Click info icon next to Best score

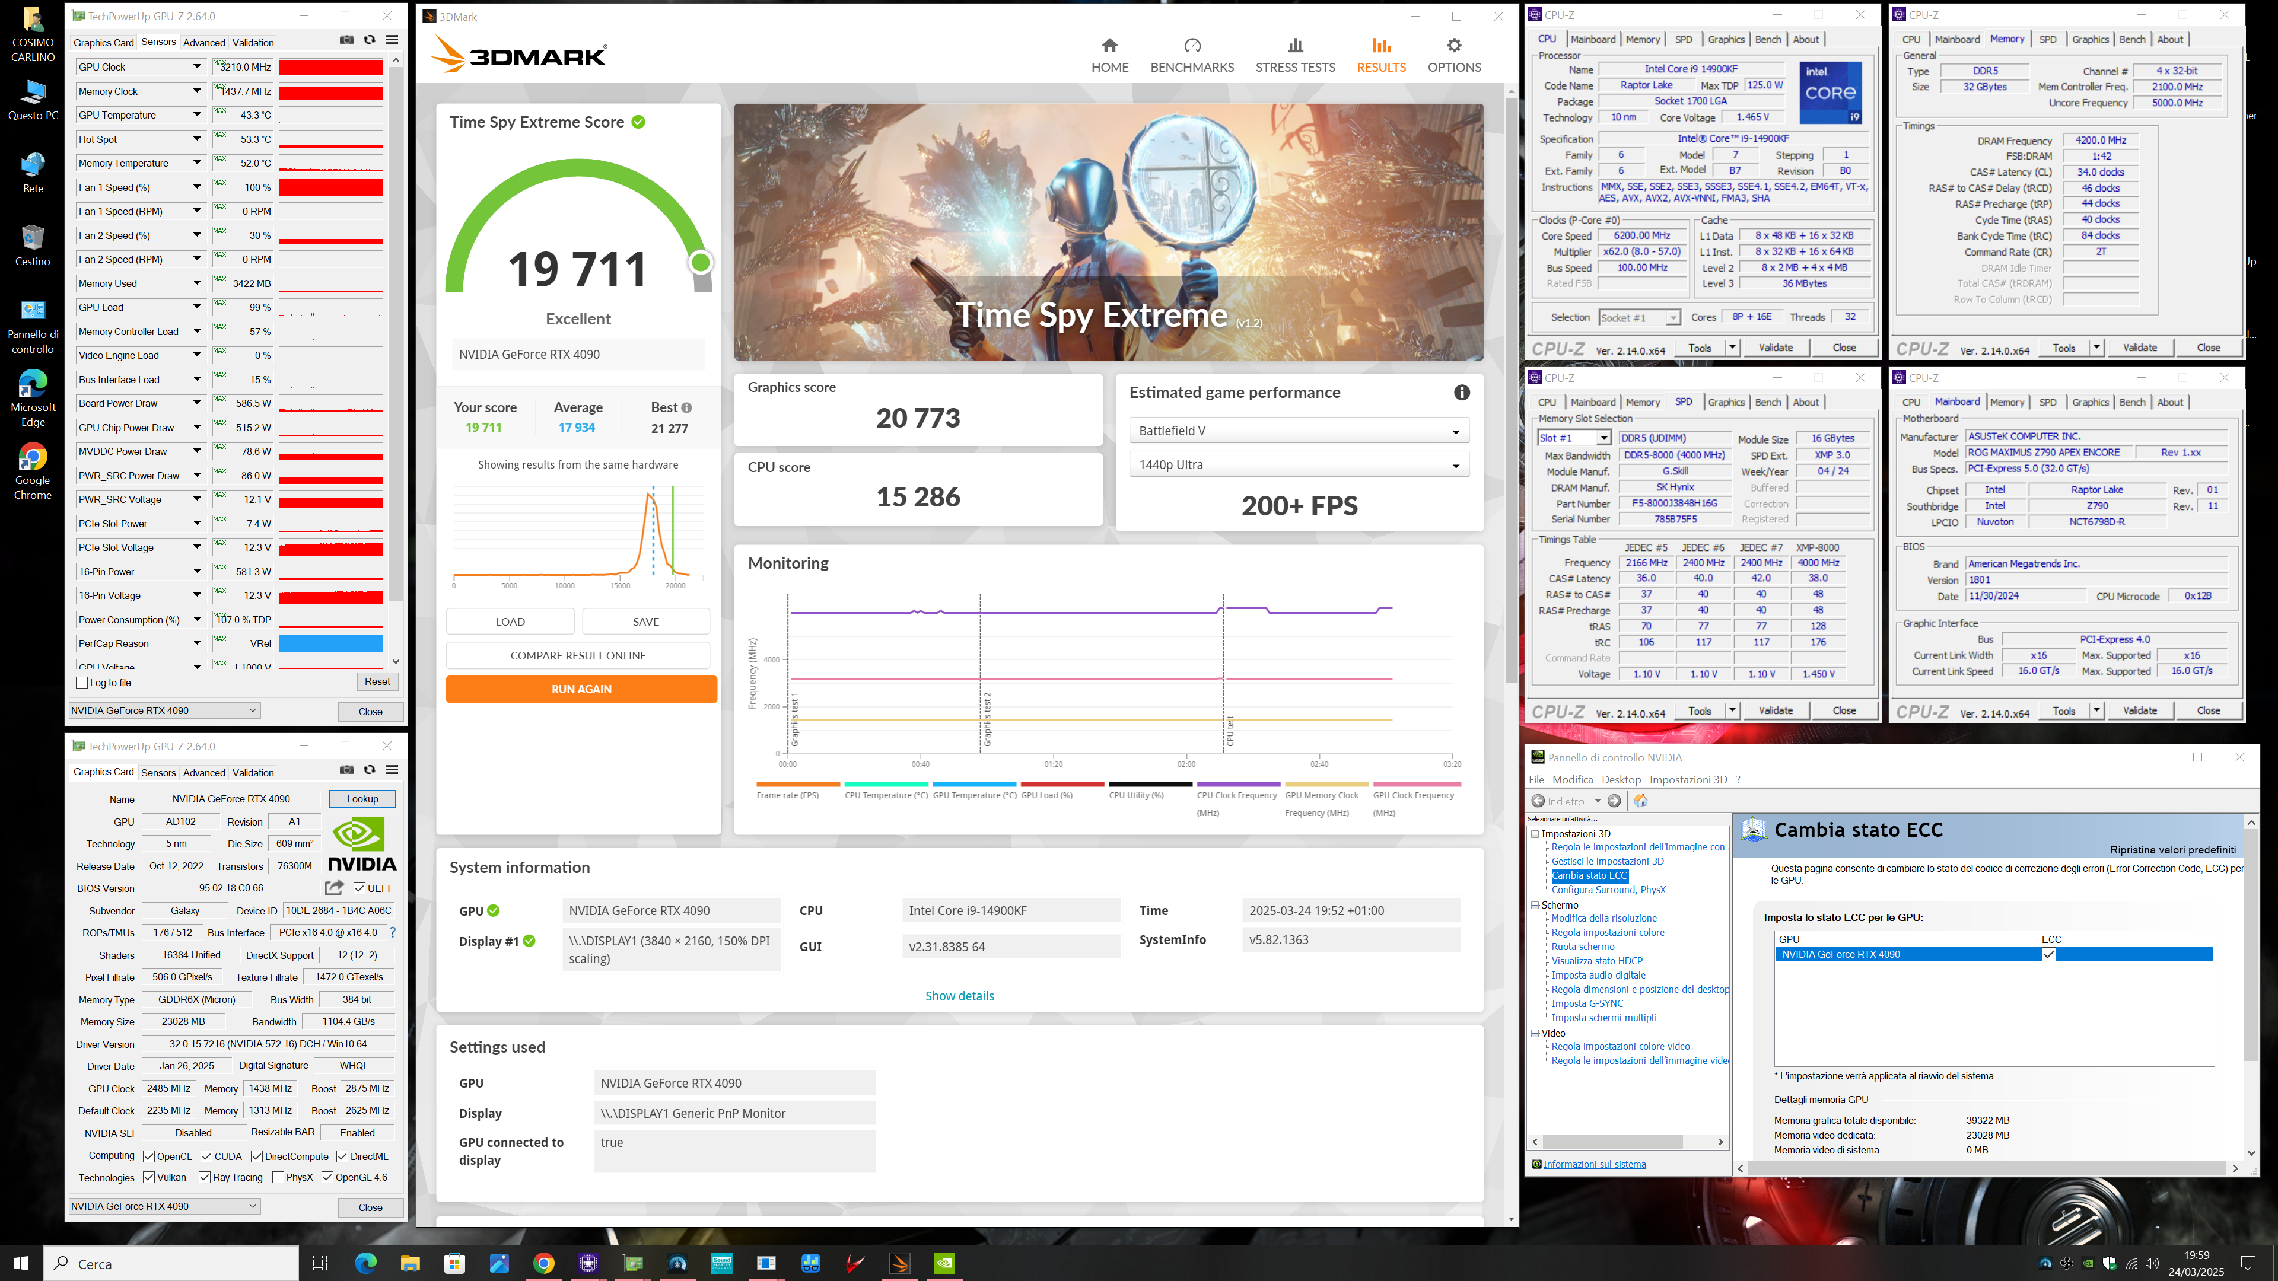point(686,407)
